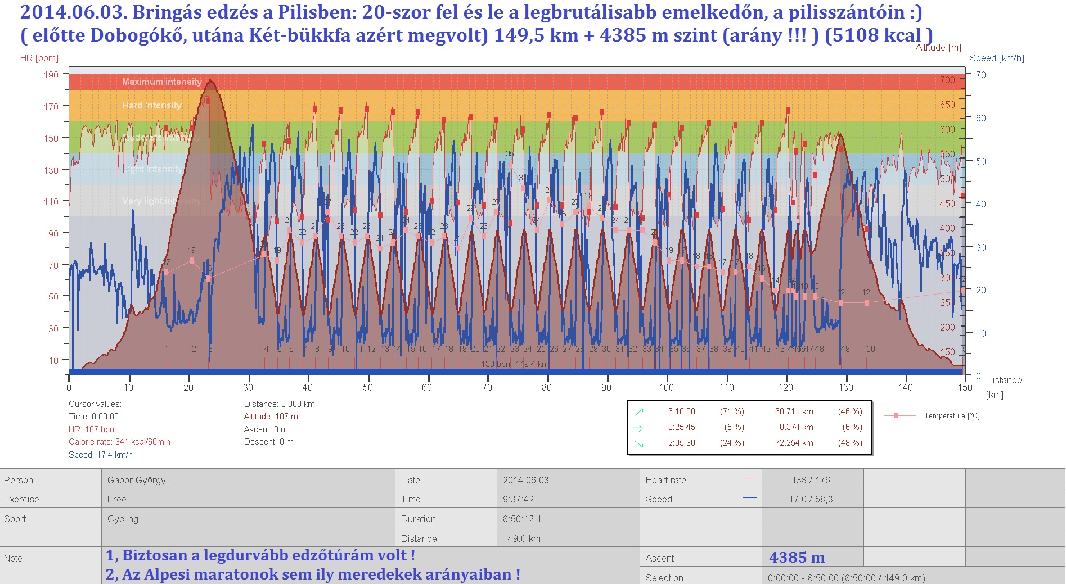
Task: Click the 138 bpm 149.4 km label
Action: [515, 364]
